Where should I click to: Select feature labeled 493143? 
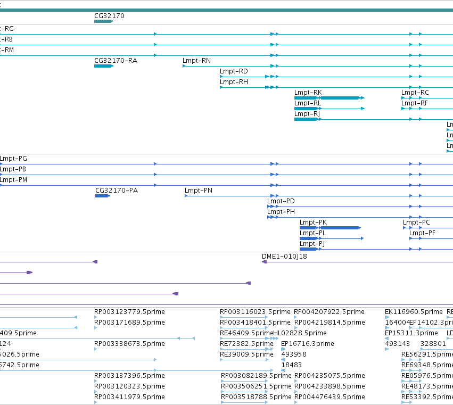398,344
